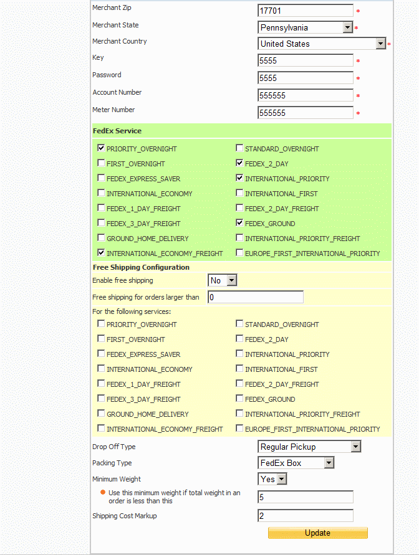Enable INTERNATIONAL_FIRST for free shipping services
The image size is (419, 555).
click(239, 369)
